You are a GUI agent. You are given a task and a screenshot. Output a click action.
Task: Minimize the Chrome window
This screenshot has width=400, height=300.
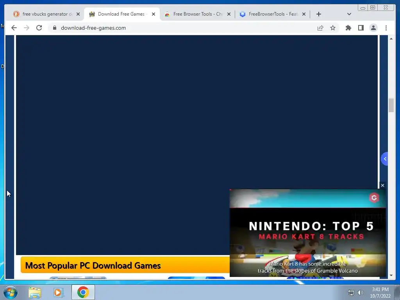point(362,8)
